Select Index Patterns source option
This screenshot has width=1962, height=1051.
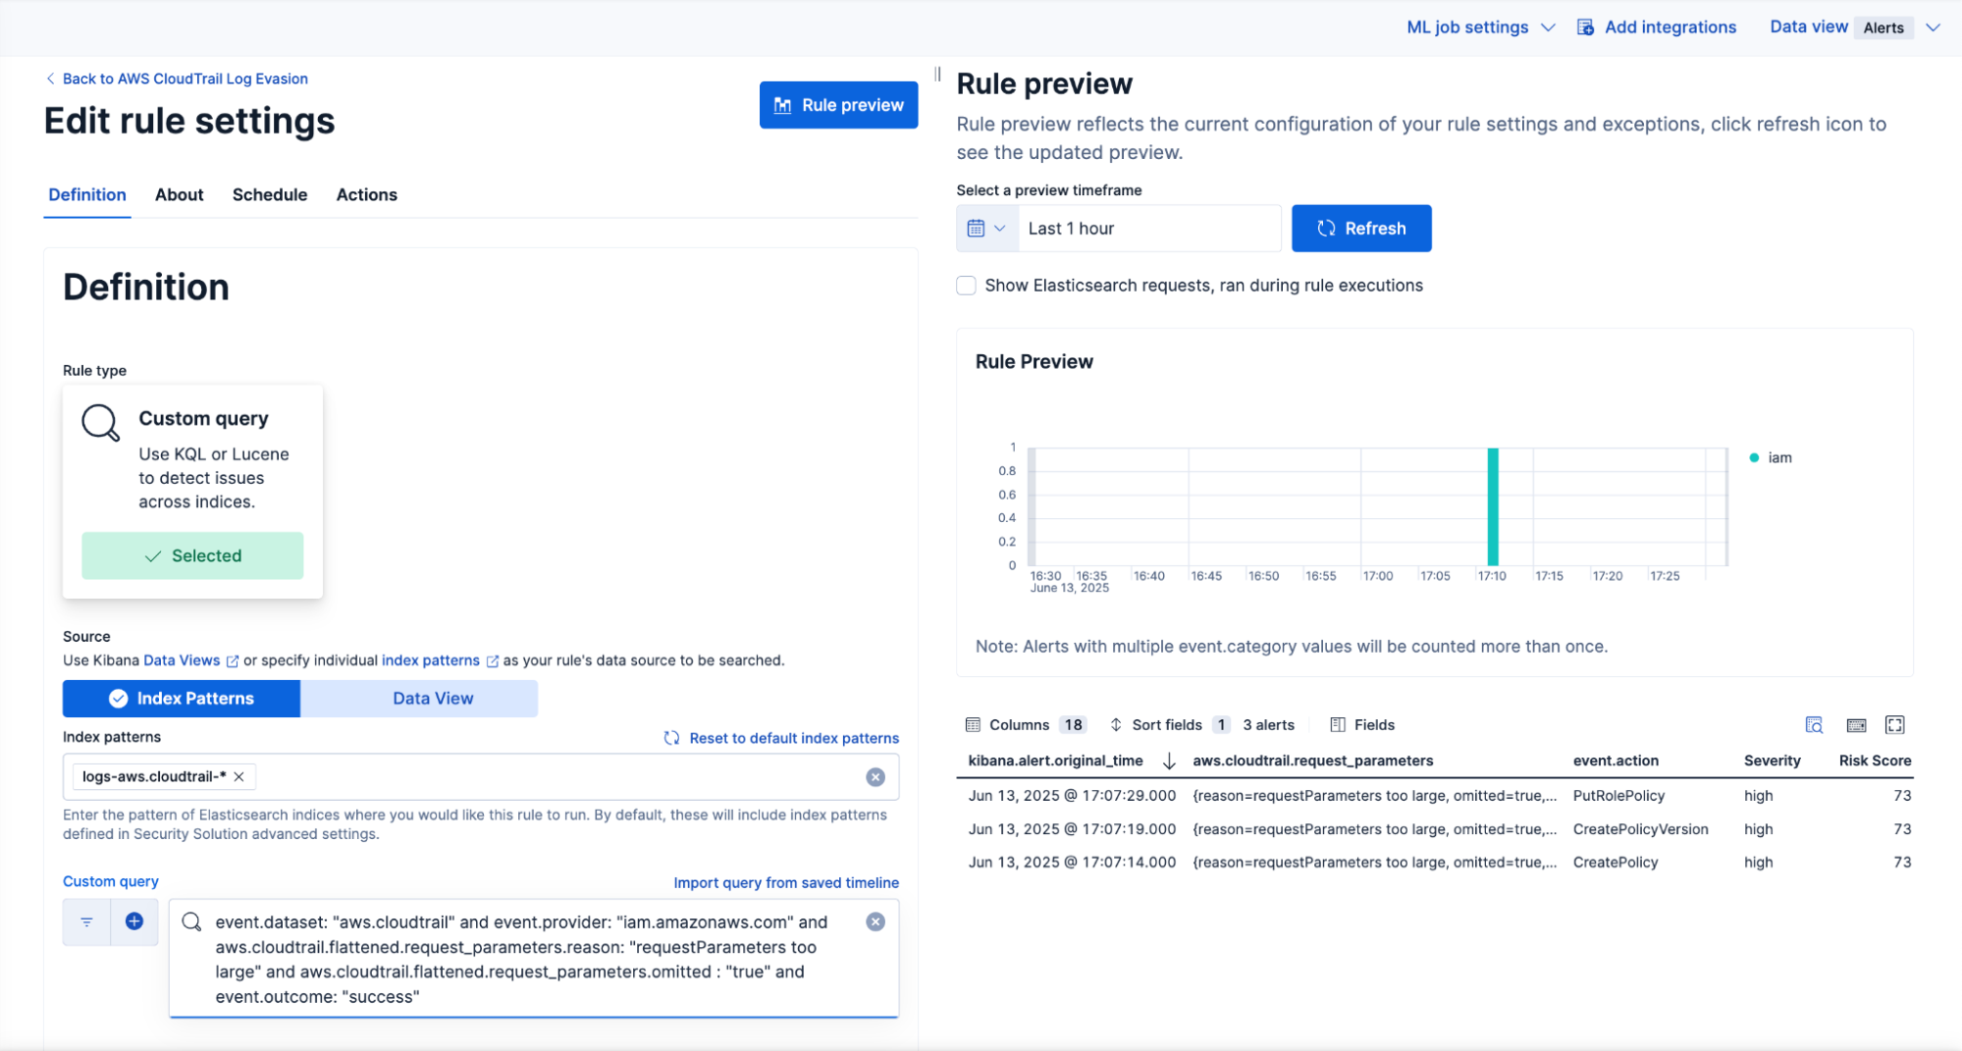(x=182, y=699)
